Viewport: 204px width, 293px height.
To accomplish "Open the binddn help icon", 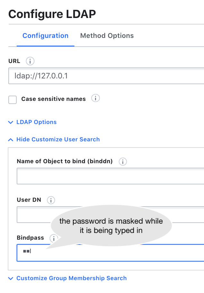I will [x=123, y=162].
